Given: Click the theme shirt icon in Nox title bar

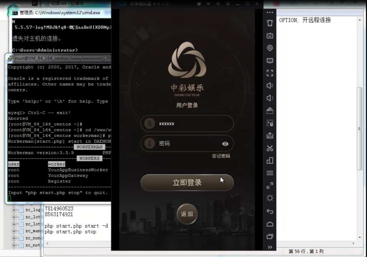Looking at the screenshot, I should tap(199, 4).
